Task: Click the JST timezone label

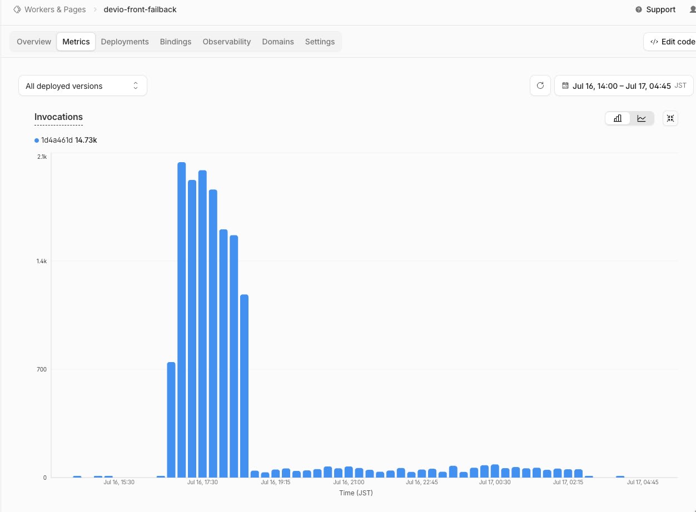Action: click(680, 86)
